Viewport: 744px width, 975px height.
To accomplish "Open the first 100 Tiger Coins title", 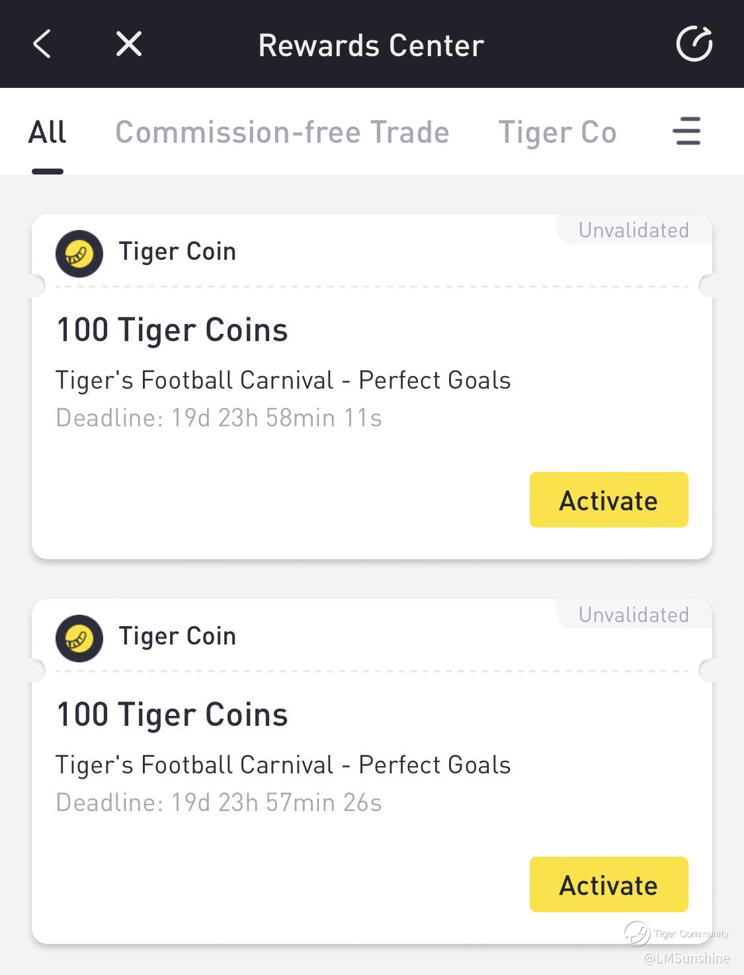I will tap(172, 330).
